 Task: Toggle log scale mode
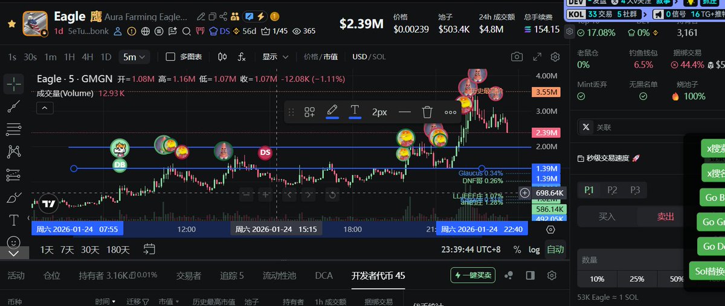tap(534, 249)
